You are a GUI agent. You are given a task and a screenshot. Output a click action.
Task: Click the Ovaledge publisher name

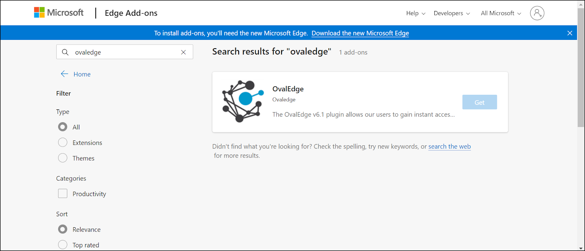284,100
